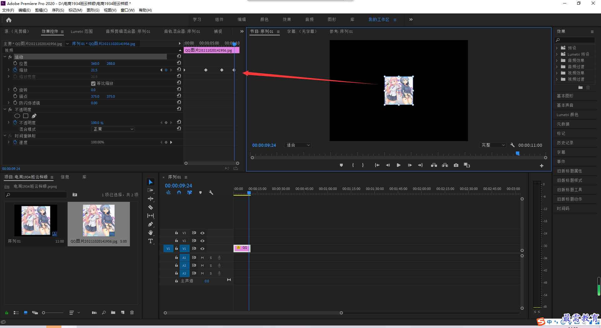Screen dimensions: 601x328
Task: Select the rectangle mask tool under Opacity
Action: pos(26,116)
